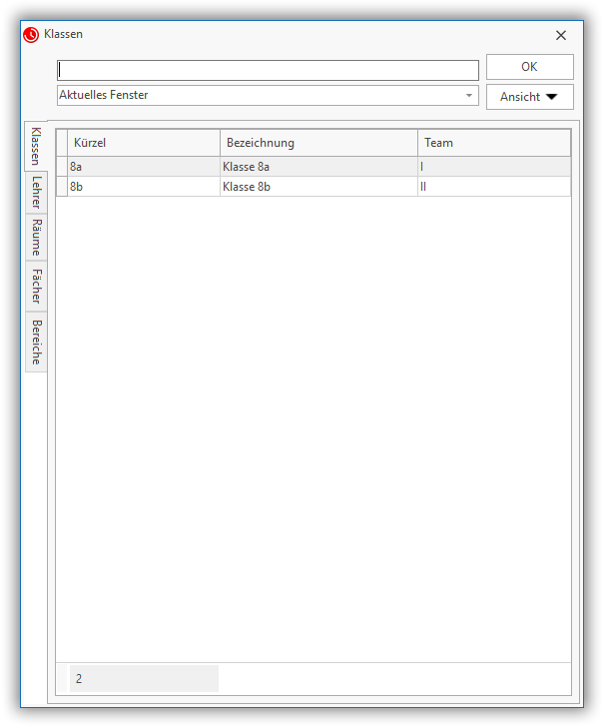Image resolution: width=604 pixels, height=728 pixels.
Task: Click the Klasse 8b description cell
Action: pos(317,187)
